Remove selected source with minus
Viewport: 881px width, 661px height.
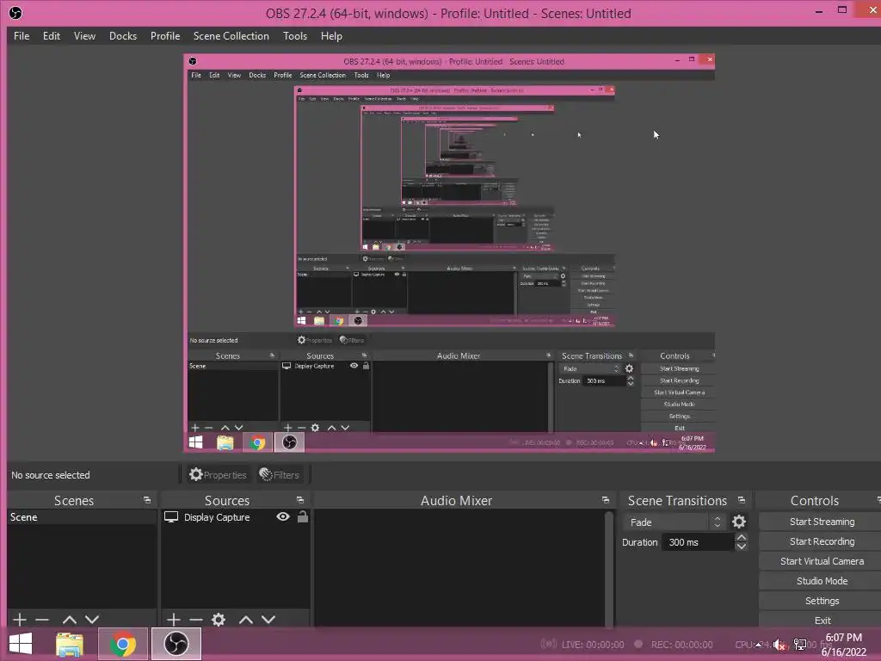(196, 620)
